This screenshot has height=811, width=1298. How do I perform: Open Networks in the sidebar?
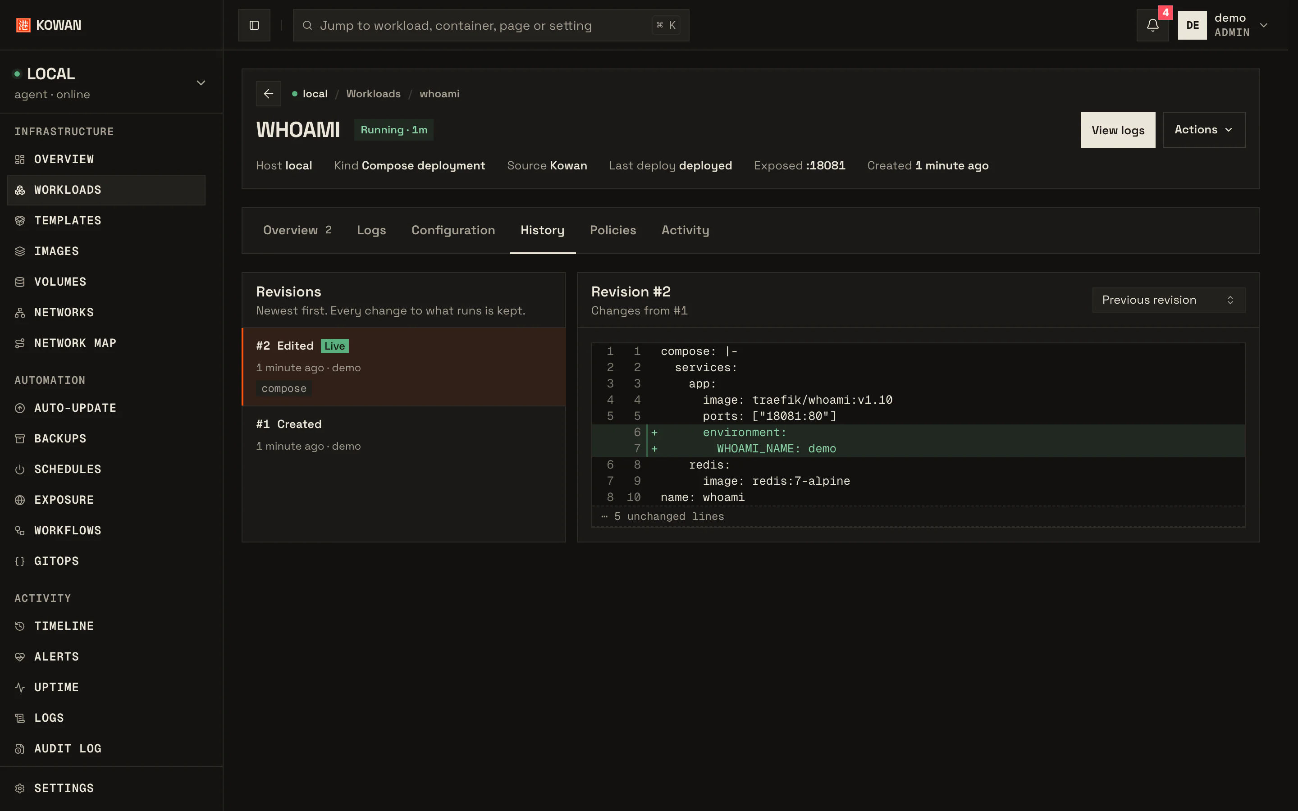point(106,312)
